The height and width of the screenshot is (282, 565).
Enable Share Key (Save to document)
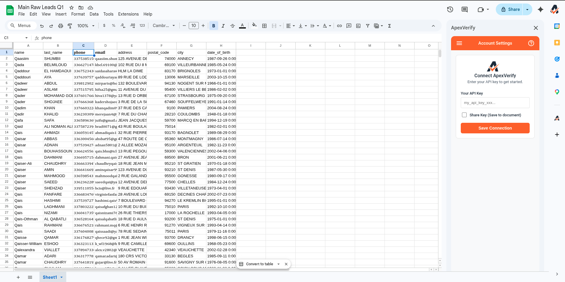[x=464, y=115]
